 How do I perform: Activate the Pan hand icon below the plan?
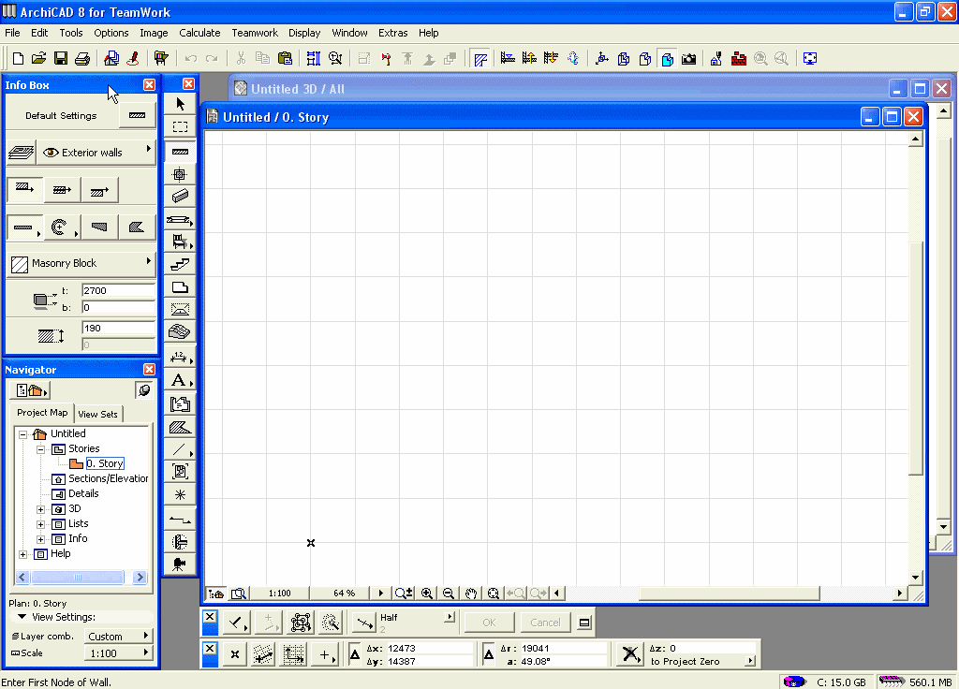click(471, 594)
